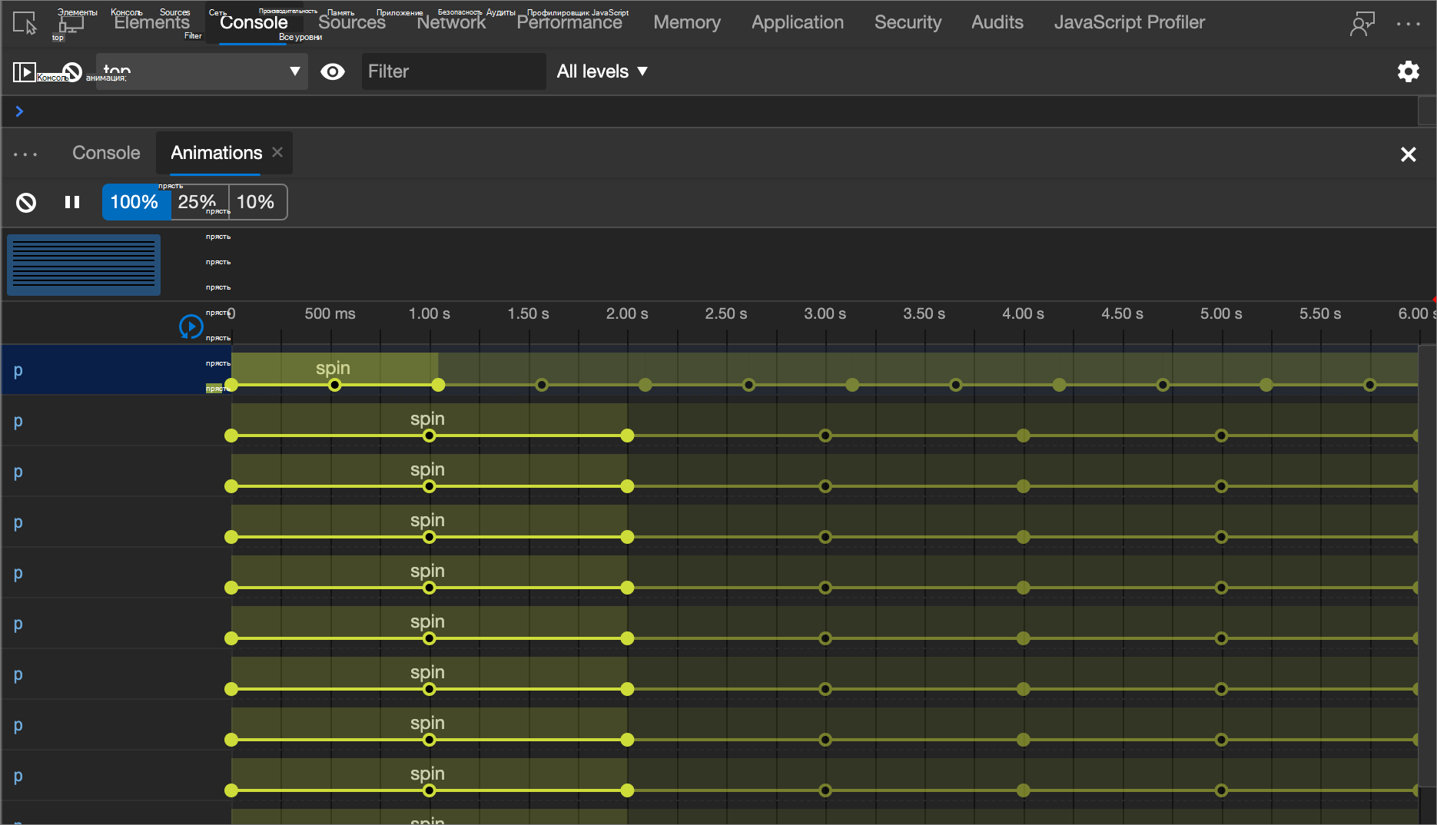The width and height of the screenshot is (1437, 825).
Task: Select the animation group preview thumbnail
Action: pos(84,265)
